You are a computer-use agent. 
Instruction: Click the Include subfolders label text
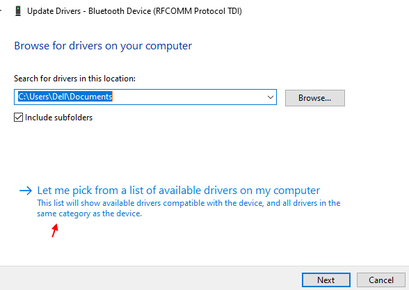coord(58,118)
